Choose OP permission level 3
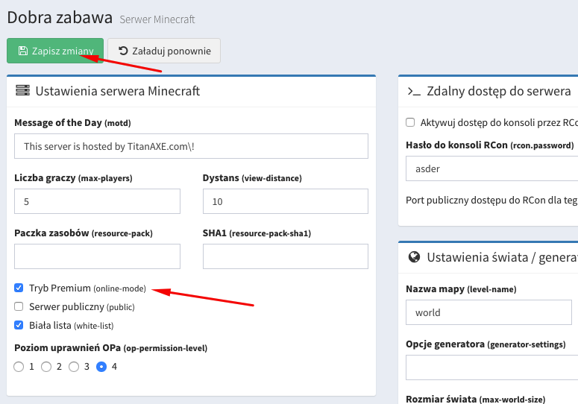The width and height of the screenshot is (578, 404). pos(74,367)
